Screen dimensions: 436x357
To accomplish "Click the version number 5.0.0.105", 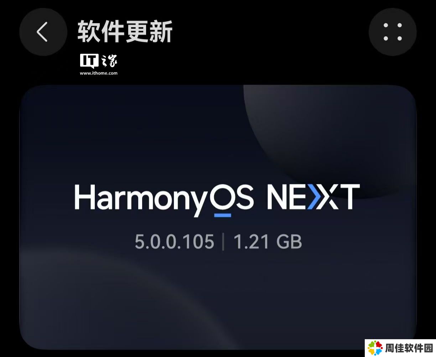I will (x=175, y=242).
